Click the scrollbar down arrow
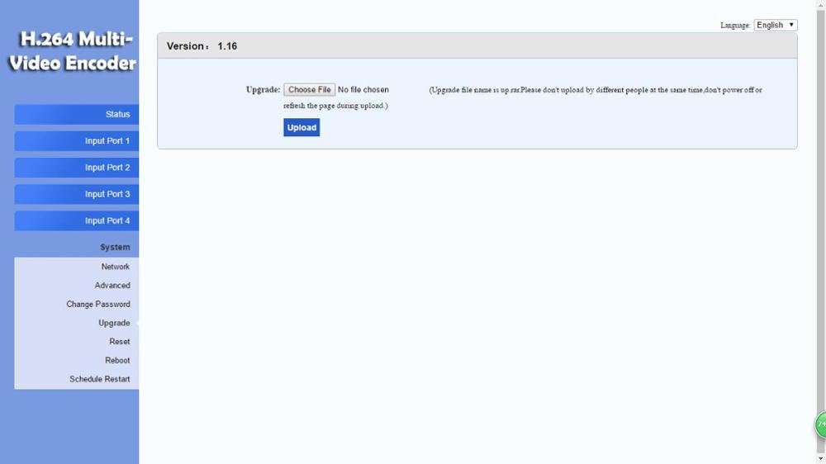The height and width of the screenshot is (464, 826). [821, 459]
